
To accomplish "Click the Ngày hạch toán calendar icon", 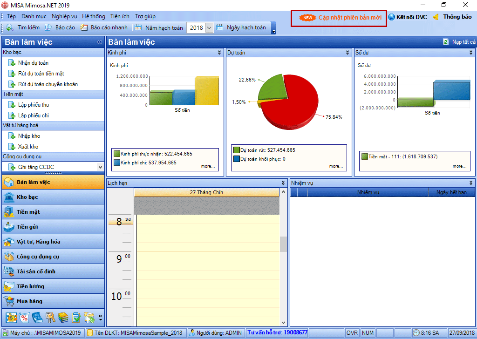I will pyautogui.click(x=220, y=27).
